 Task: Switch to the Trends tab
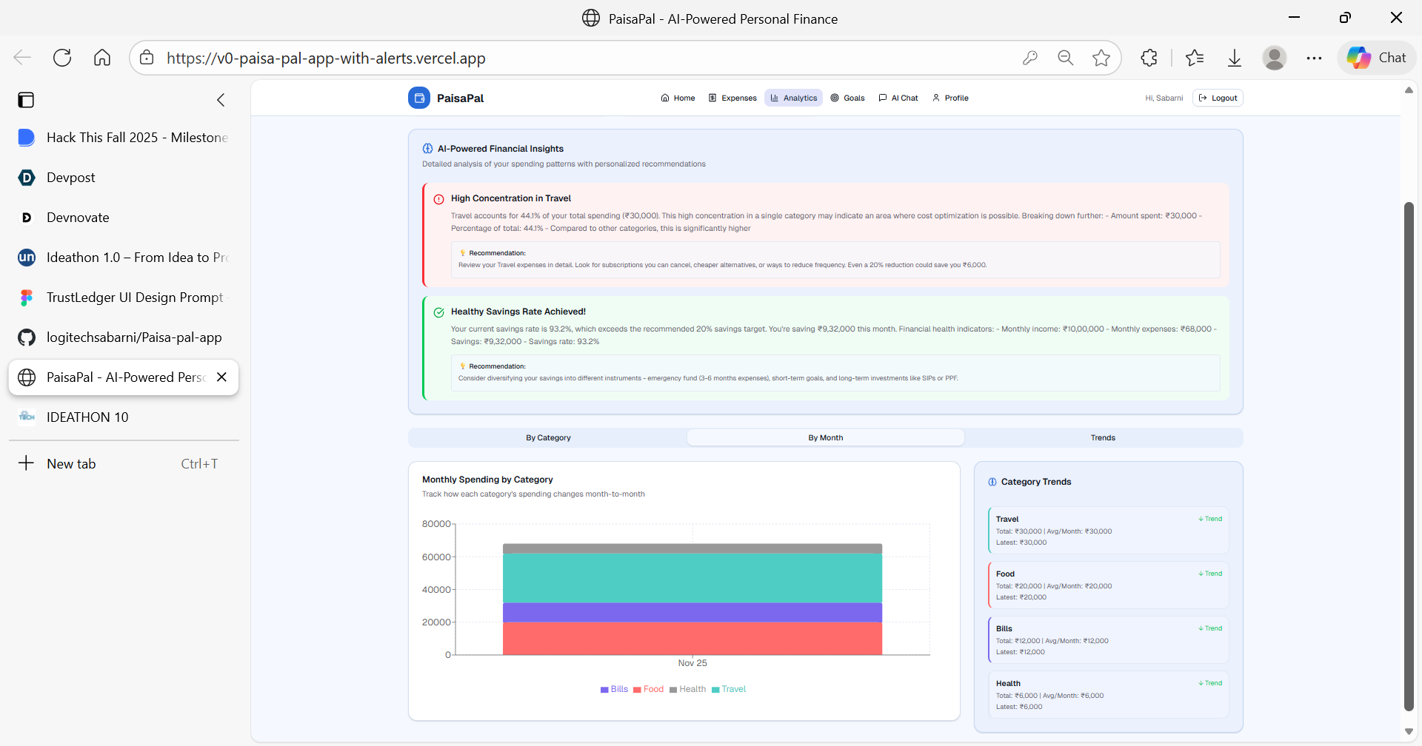click(1103, 437)
